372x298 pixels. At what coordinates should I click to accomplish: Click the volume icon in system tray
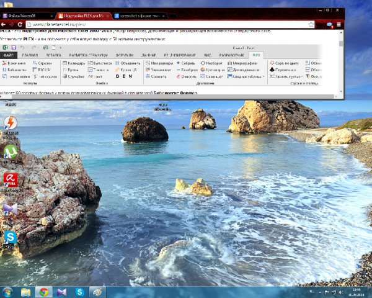(341, 292)
